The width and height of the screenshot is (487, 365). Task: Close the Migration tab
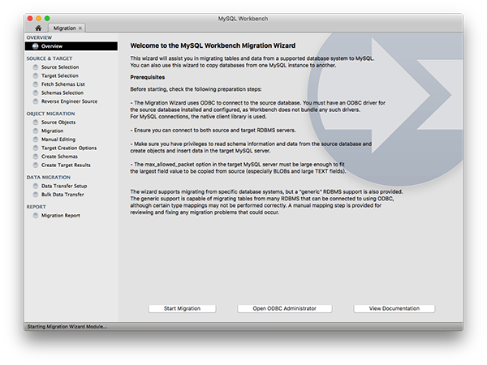click(80, 28)
